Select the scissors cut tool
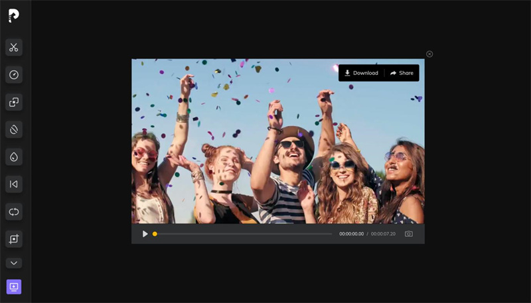 [x=14, y=47]
